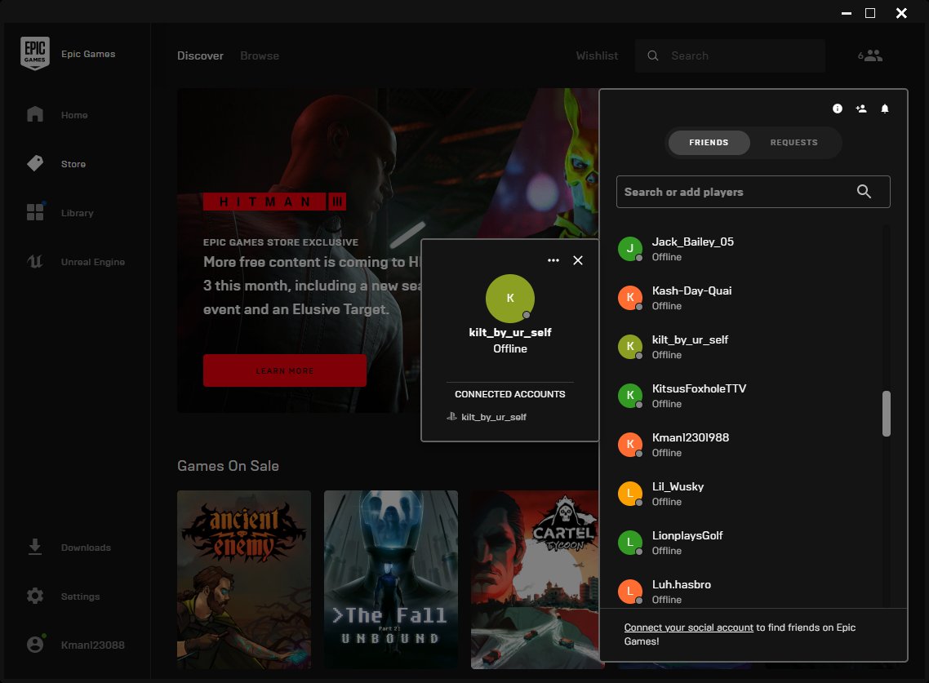Open the Browse tab
929x683 pixels.
(x=260, y=55)
